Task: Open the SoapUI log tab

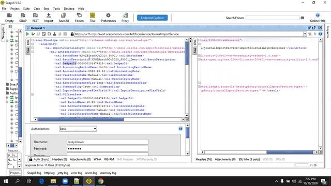Action: click(34, 173)
